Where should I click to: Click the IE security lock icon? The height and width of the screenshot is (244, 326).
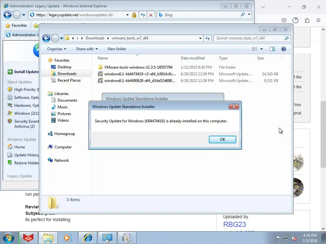click(x=134, y=15)
